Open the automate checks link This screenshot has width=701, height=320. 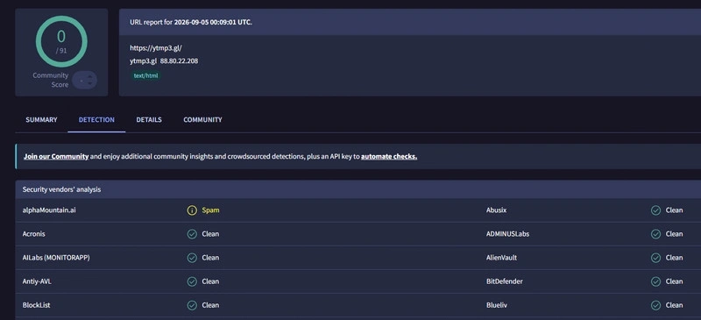point(389,157)
